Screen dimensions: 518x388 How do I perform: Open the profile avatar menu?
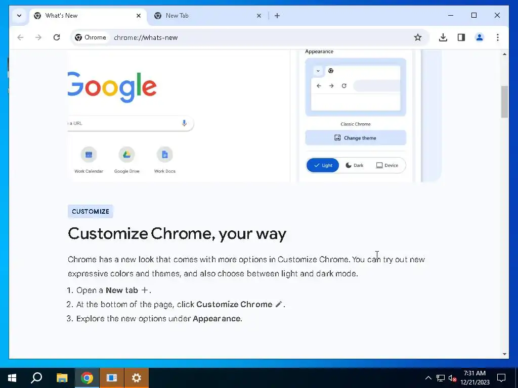(480, 37)
